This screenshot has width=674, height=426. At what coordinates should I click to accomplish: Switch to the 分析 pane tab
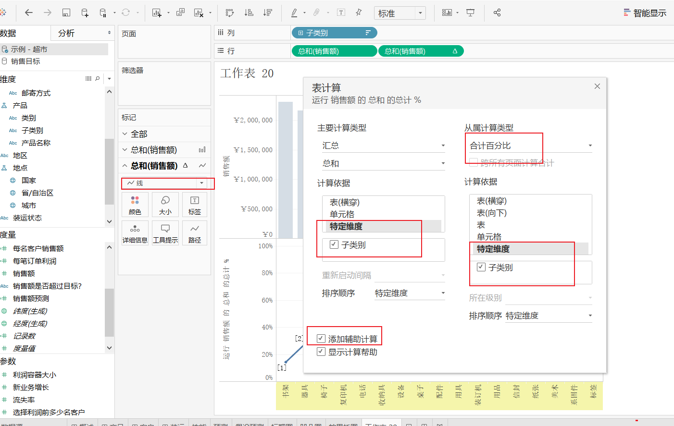point(66,33)
